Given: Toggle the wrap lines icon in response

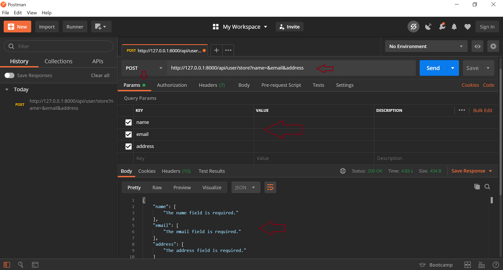Looking at the screenshot, I should [270, 188].
